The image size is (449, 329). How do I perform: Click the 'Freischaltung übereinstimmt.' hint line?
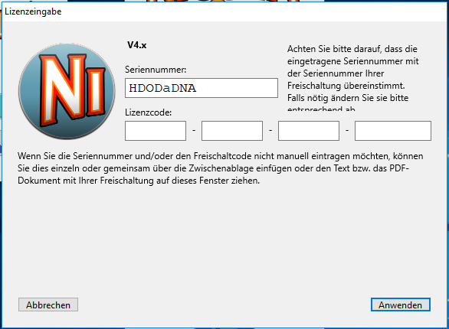tap(346, 86)
